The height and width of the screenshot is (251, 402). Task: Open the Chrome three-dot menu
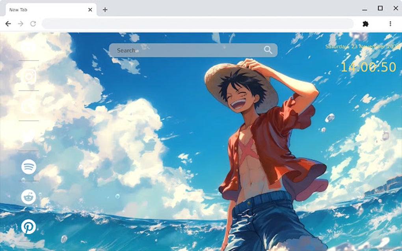pyautogui.click(x=390, y=24)
